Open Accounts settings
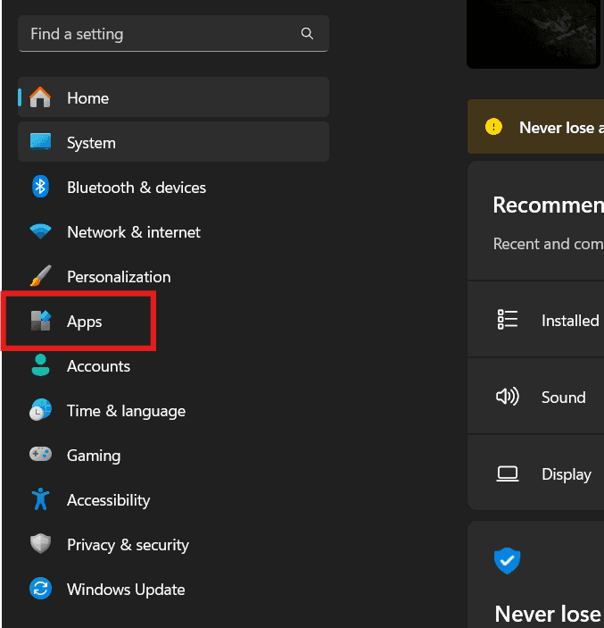This screenshot has width=604, height=628. pyautogui.click(x=173, y=365)
